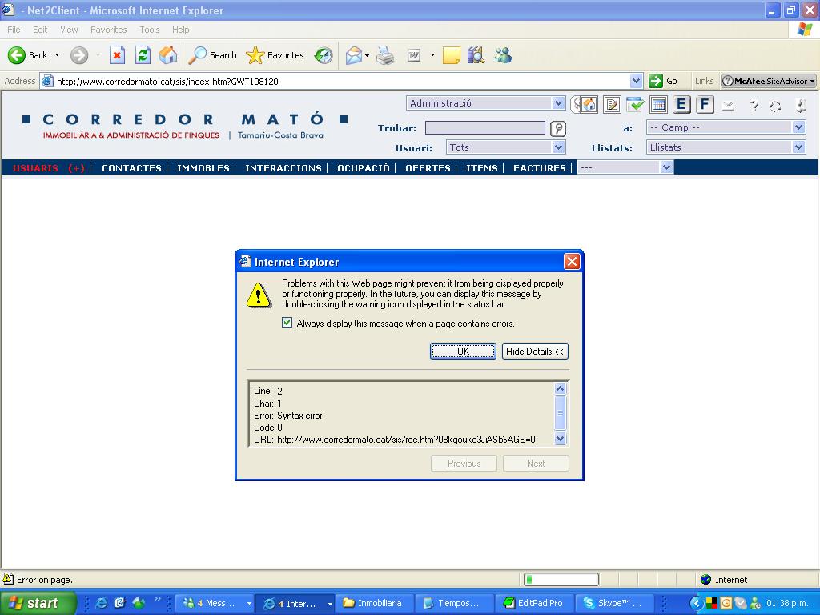This screenshot has height=615, width=820.
Task: Click the Print icon in IE toolbar
Action: pos(385,55)
